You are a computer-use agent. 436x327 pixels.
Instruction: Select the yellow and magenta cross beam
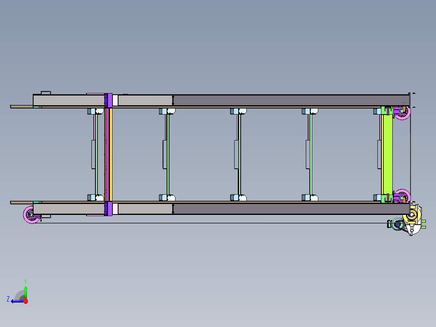tap(109, 155)
